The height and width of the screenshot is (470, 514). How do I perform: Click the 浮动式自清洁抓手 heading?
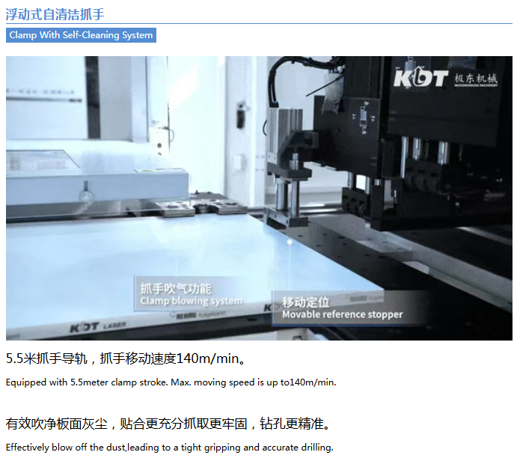[55, 13]
